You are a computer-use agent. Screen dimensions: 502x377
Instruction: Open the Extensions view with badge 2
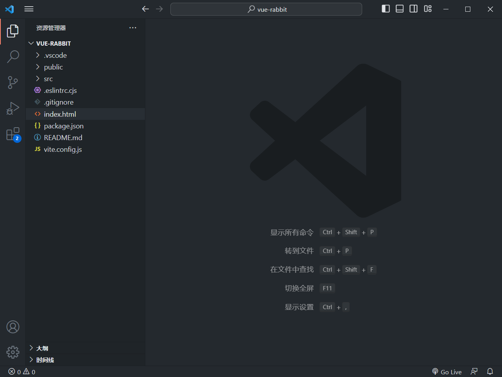[x=13, y=134]
